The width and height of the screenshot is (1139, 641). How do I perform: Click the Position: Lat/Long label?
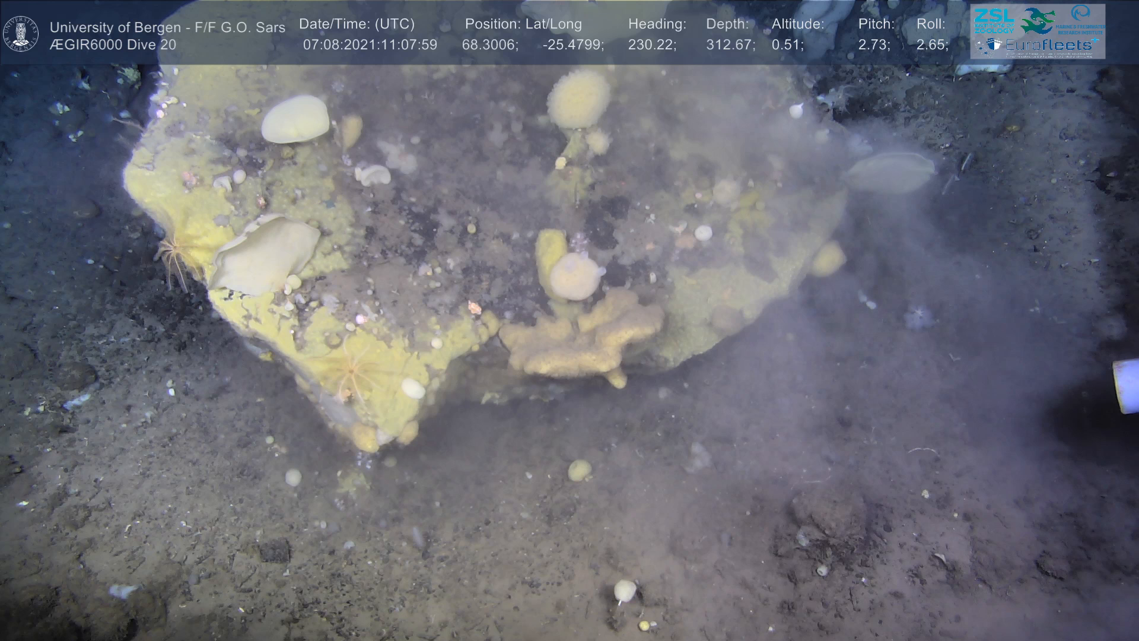(x=523, y=24)
